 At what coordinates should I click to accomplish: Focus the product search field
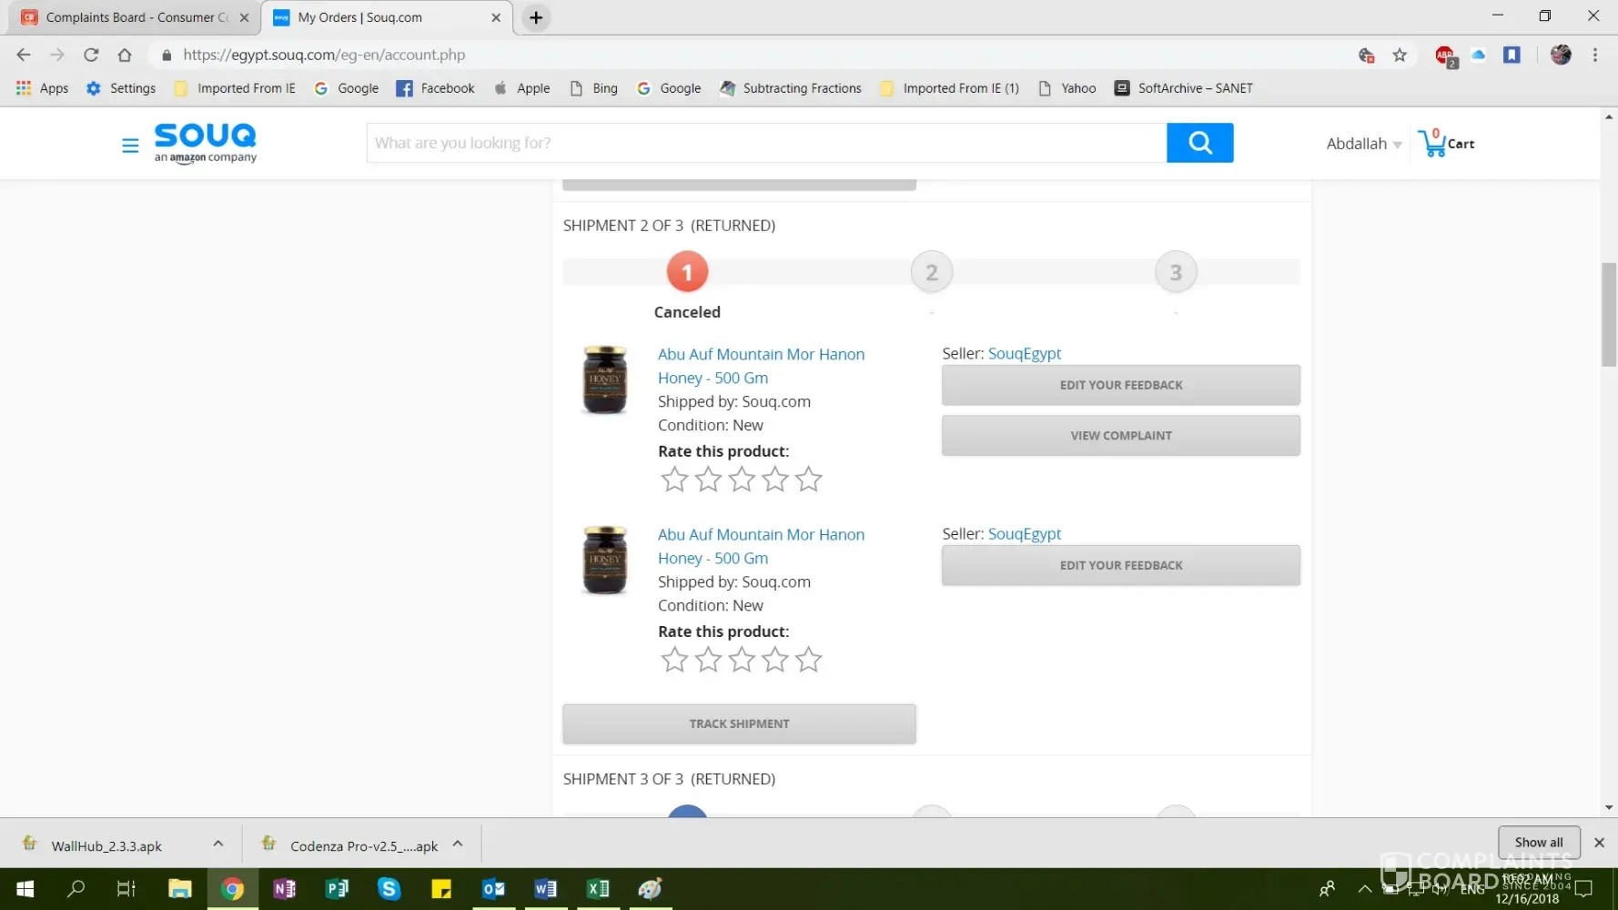[x=765, y=143]
